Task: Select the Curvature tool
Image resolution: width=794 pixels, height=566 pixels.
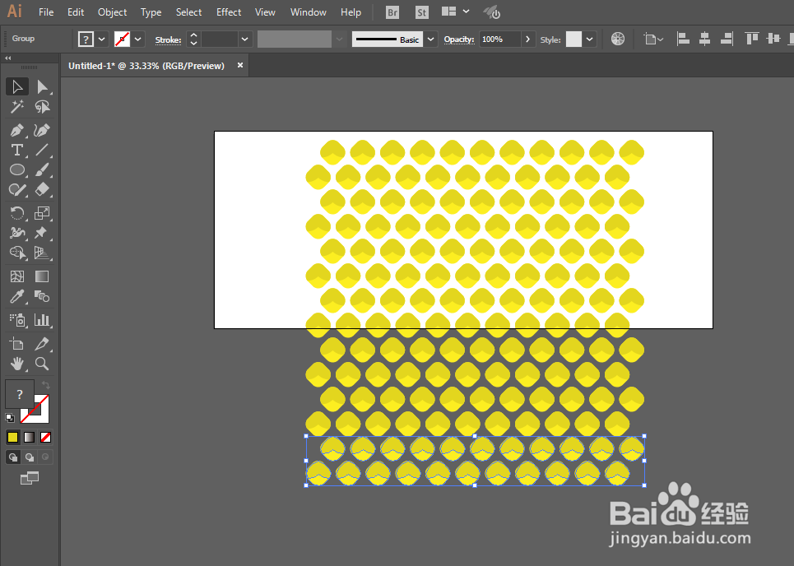Action: coord(42,131)
